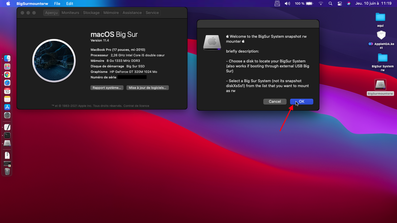Image resolution: width=397 pixels, height=223 pixels.
Task: Switch to the Assistance tab
Action: [x=132, y=13]
